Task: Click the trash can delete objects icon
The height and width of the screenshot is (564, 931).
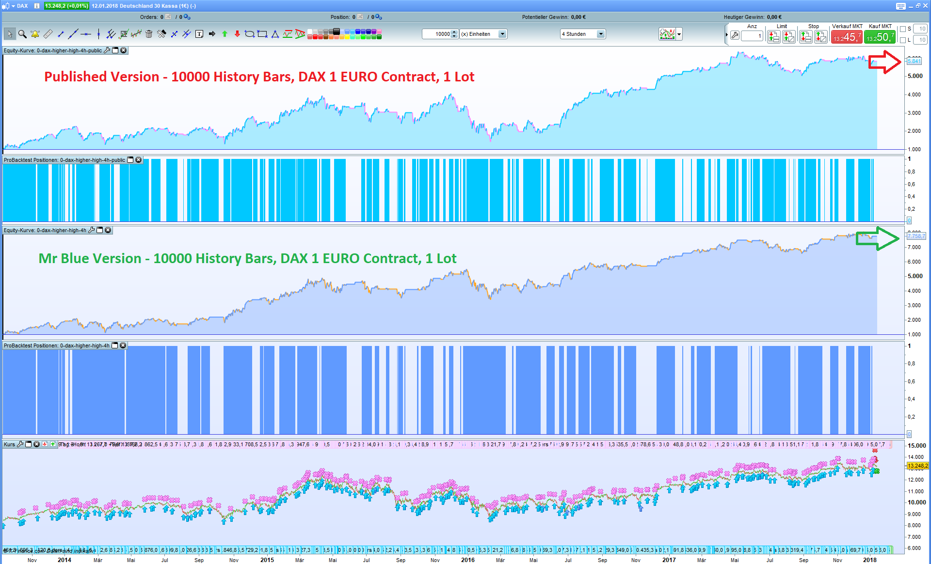Action: [149, 34]
